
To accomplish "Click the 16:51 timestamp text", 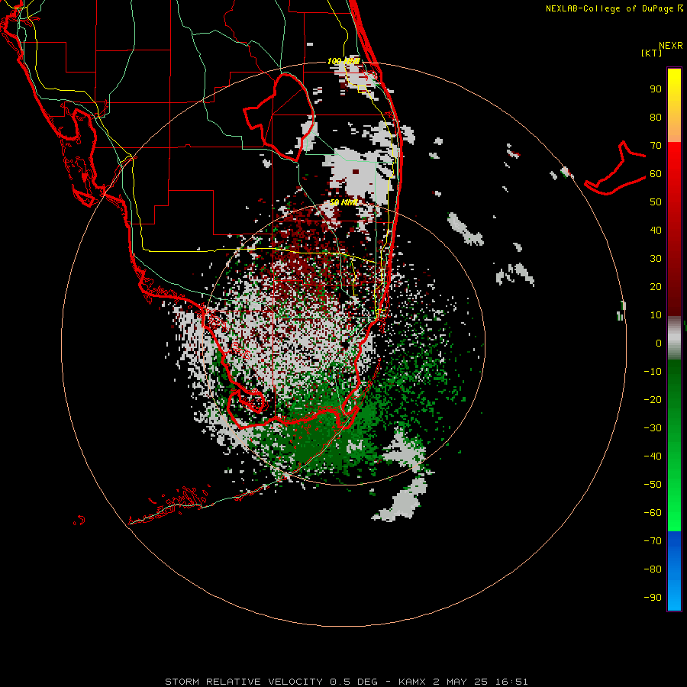I will pos(511,682).
